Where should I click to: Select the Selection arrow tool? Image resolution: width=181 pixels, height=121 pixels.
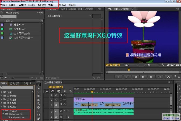(x=39, y=85)
